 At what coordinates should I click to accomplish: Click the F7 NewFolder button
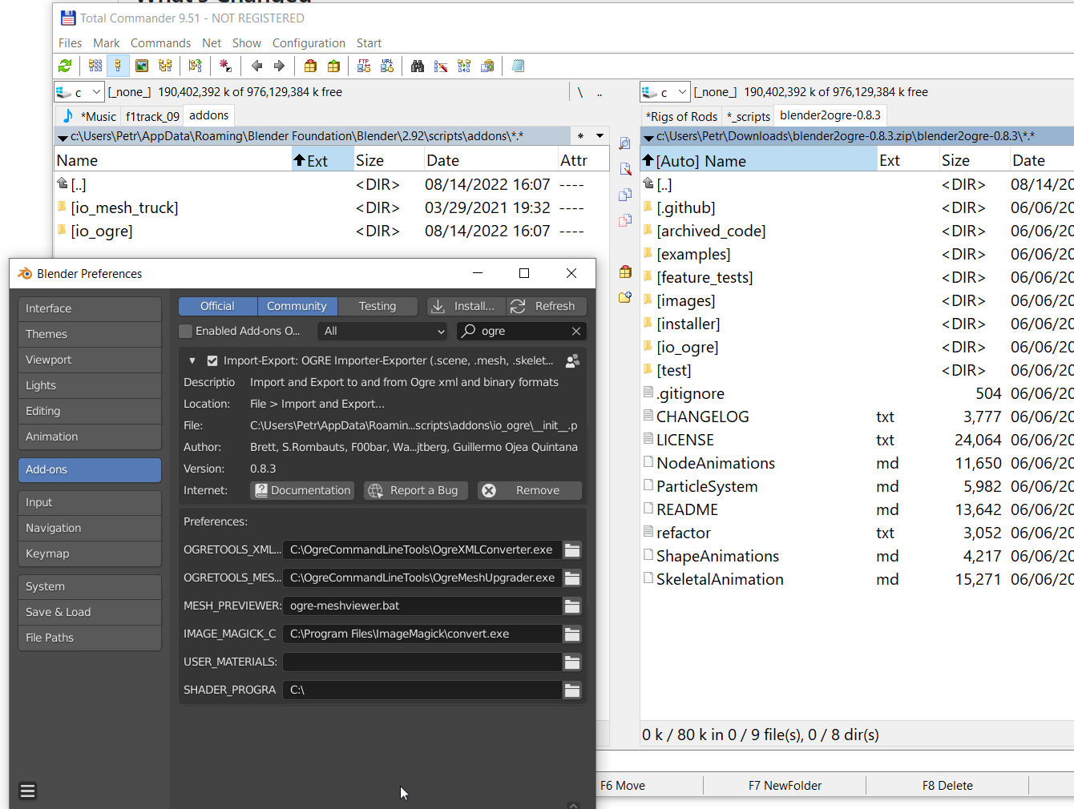coord(785,785)
